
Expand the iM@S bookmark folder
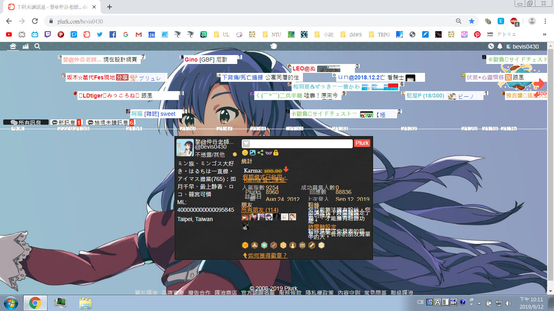click(351, 35)
